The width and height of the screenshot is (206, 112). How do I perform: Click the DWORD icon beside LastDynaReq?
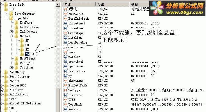(66, 42)
